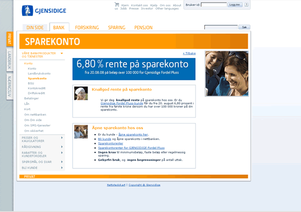Open Kort in sidebar
The height and width of the screenshot is (212, 301).
(27, 109)
